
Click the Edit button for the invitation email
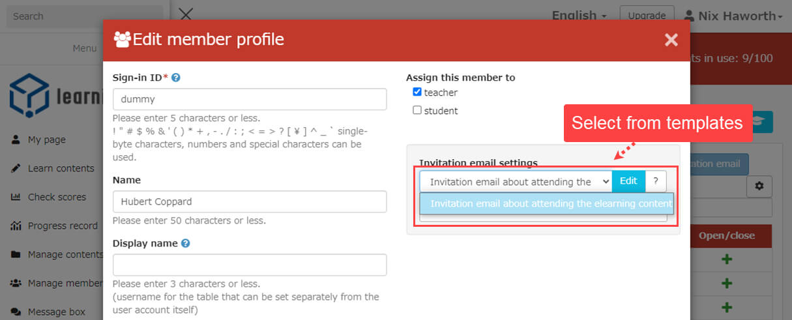click(628, 181)
